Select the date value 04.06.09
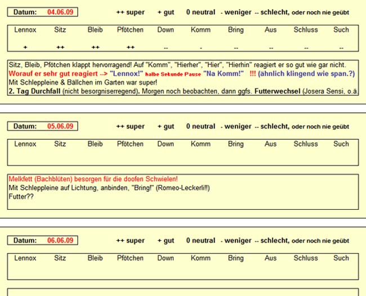The image size is (366, 296). point(60,12)
